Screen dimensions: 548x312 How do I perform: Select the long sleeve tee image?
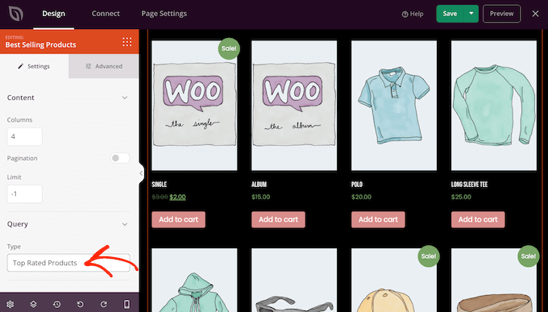click(x=494, y=106)
